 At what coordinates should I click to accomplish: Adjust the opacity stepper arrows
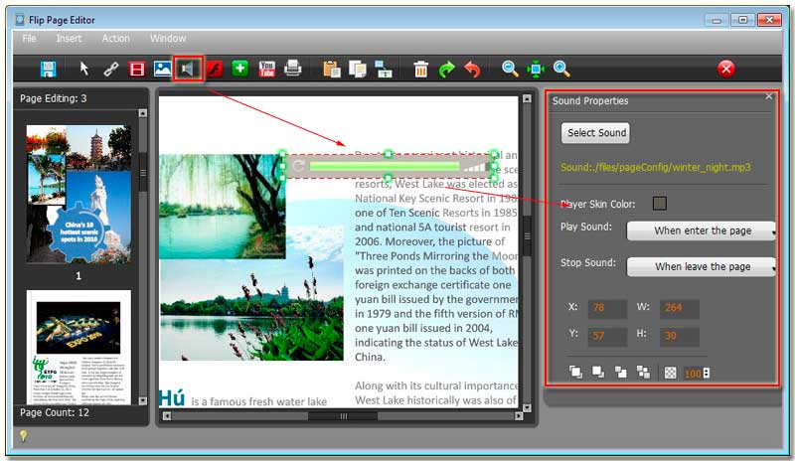point(707,374)
